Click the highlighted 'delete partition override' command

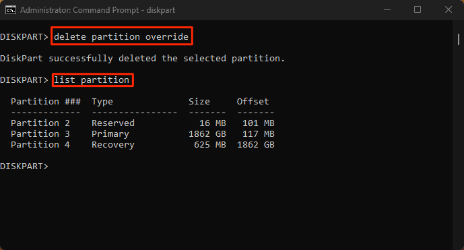pyautogui.click(x=122, y=36)
